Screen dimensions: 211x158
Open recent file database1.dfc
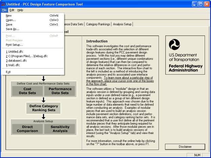[32, 60]
